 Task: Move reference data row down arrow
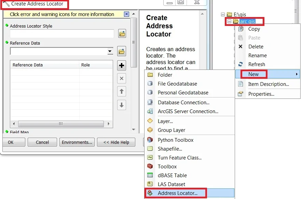tap(122, 105)
